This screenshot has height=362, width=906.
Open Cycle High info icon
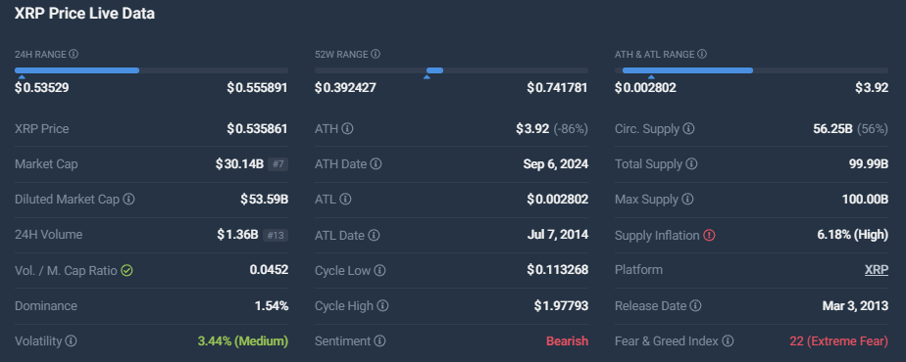point(382,305)
